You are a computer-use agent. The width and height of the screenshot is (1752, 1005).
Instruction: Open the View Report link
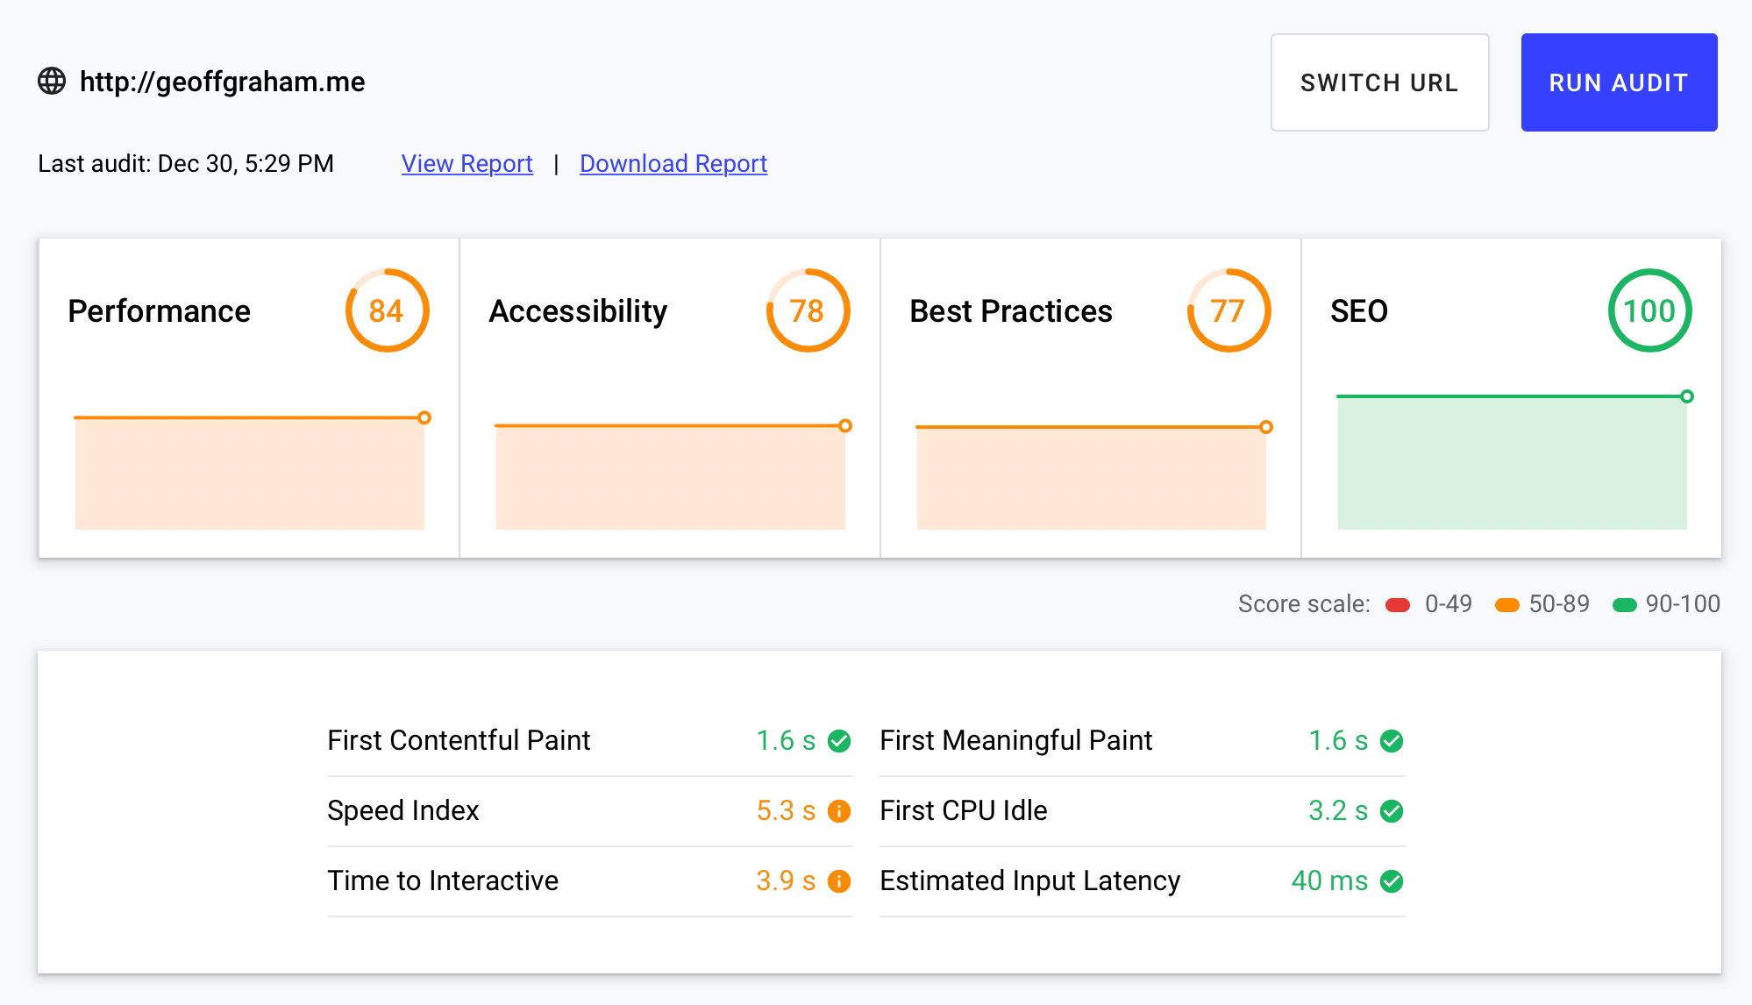click(466, 164)
